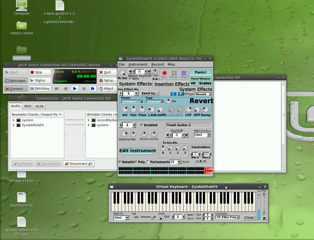Click the Vel.Ofs. knob
The image size is (314, 240).
[154, 134]
